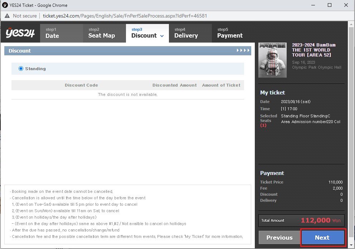Click 'The discount is not available' message

click(128, 94)
